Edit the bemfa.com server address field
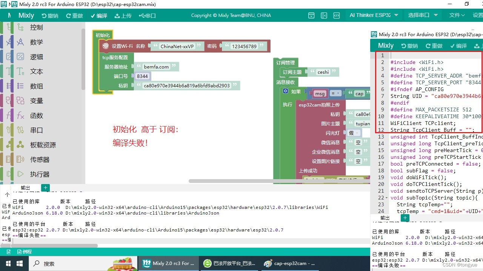483x271 pixels. pyautogui.click(x=156, y=67)
